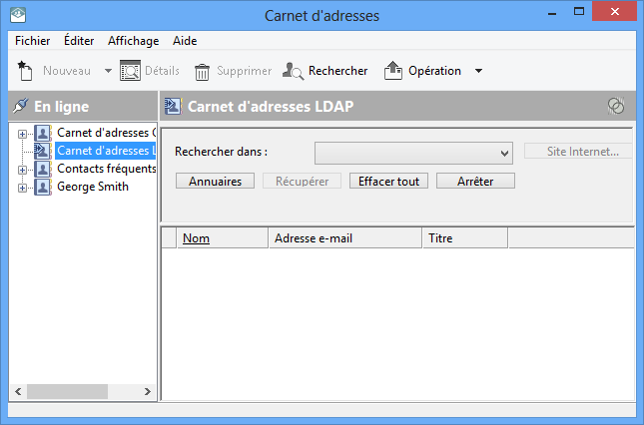Click the Détails toolbar icon
644x425 pixels.
[x=130, y=71]
